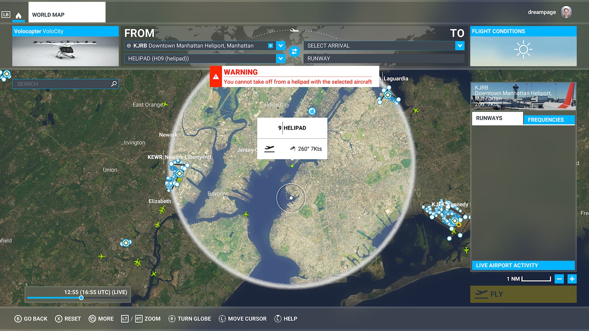Toggle LIVE AIRPORT ACTIVITY bar

(x=523, y=265)
